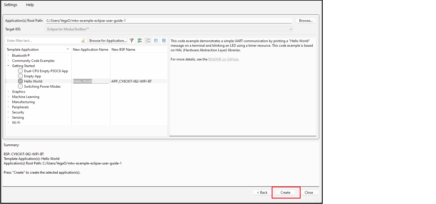Click the Enter filter text field

(x=43, y=41)
